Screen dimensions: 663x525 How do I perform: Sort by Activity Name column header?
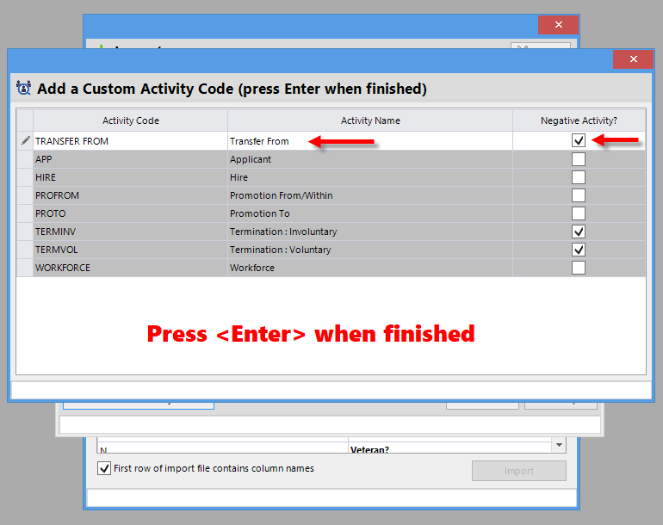(370, 120)
